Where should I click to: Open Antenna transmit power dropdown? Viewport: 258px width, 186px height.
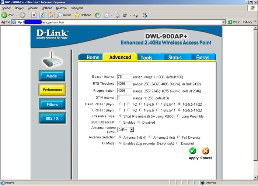[132, 130]
